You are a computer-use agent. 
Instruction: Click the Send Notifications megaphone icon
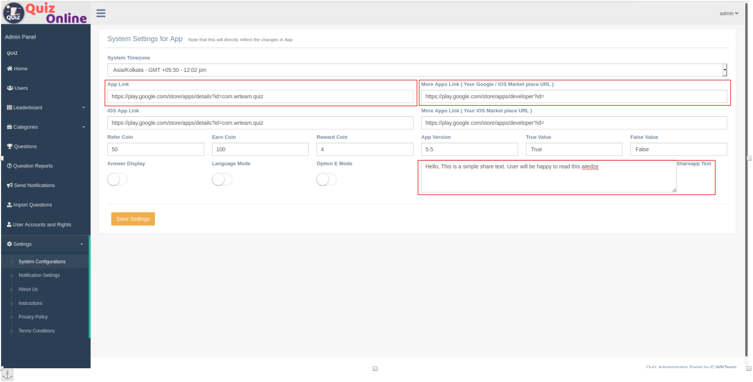(x=10, y=185)
